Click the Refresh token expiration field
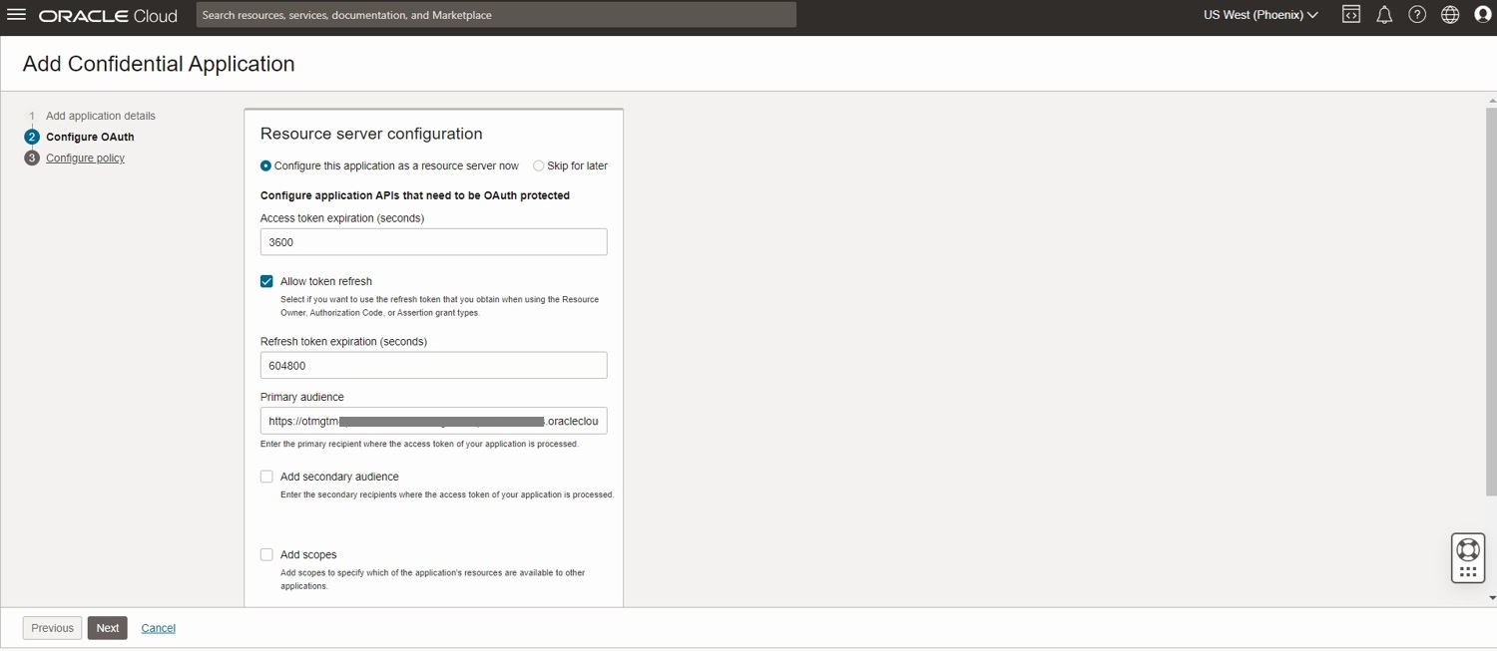 coord(433,366)
